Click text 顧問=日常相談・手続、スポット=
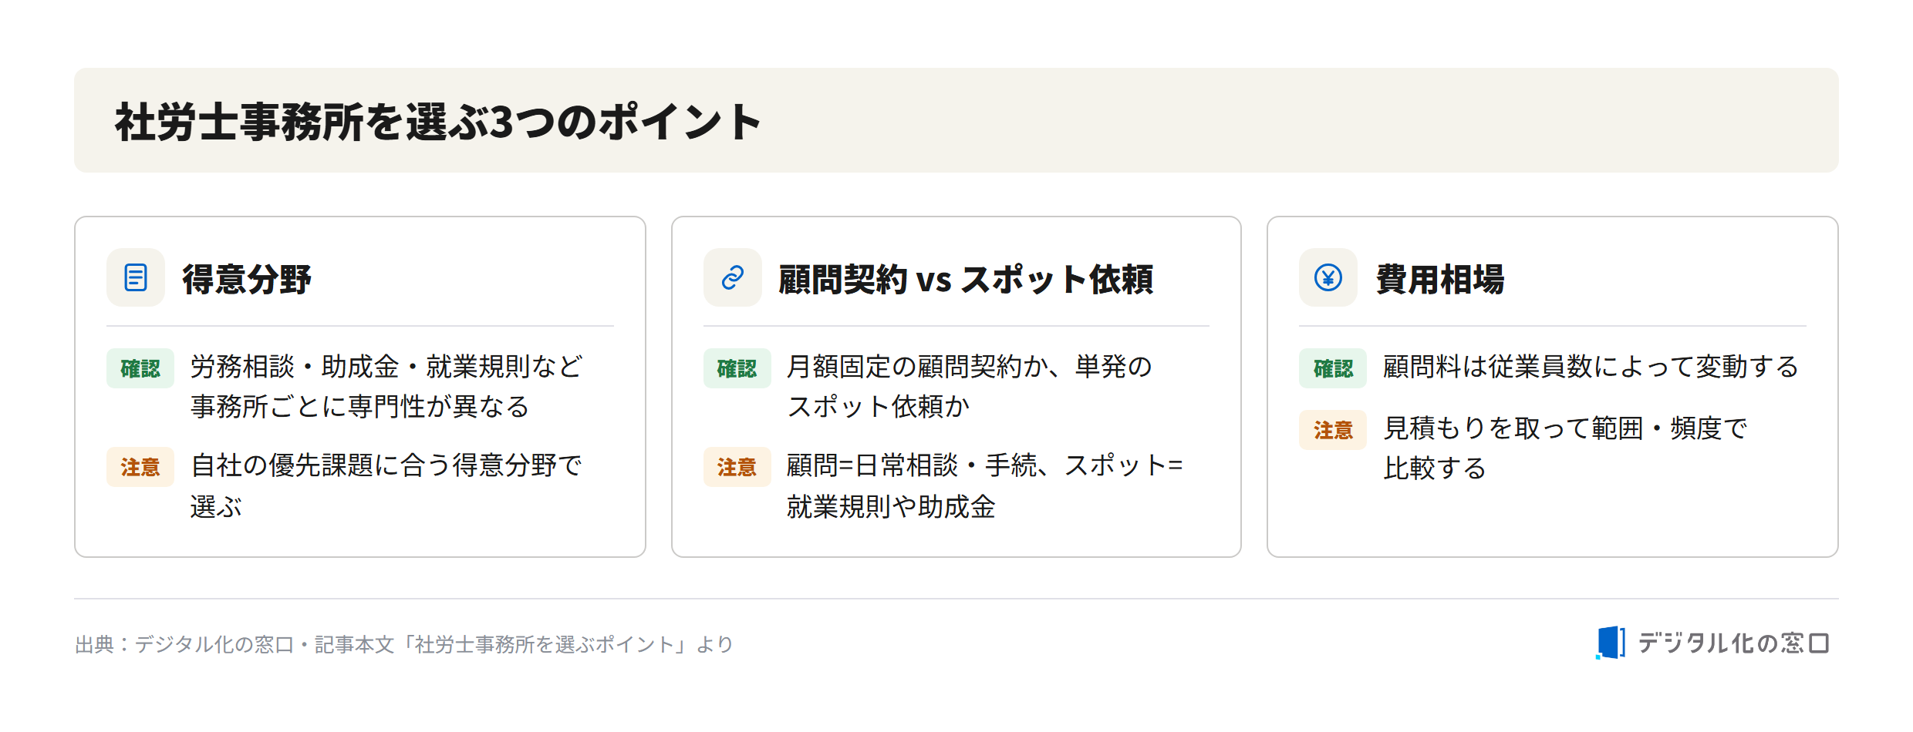This screenshot has height=732, width=1913. pyautogui.click(x=984, y=465)
